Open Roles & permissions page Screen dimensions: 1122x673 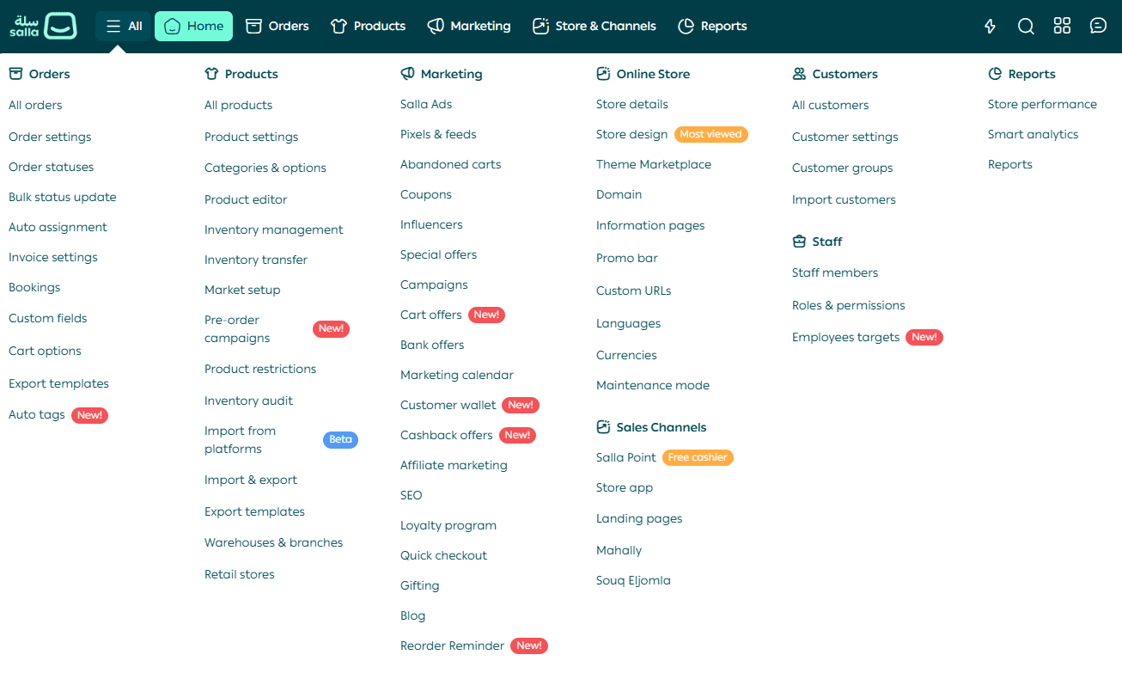coord(848,305)
